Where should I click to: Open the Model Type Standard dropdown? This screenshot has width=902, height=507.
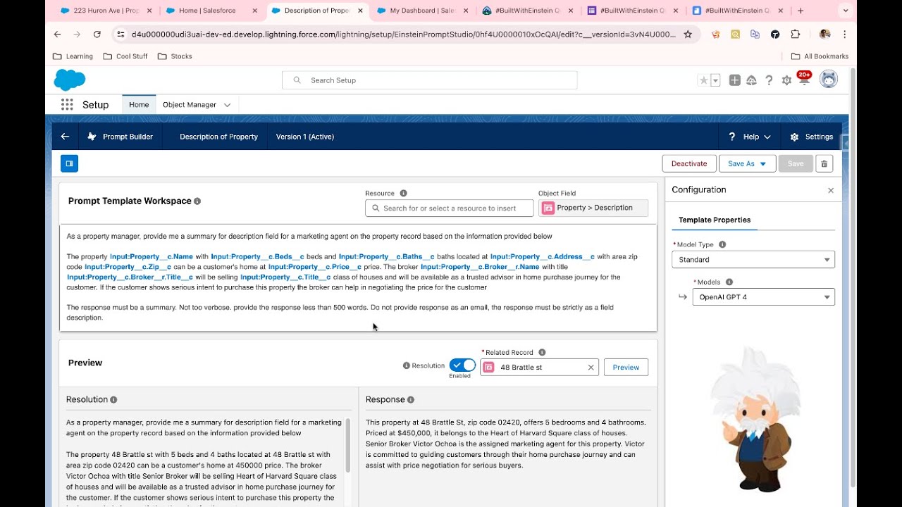click(x=753, y=259)
